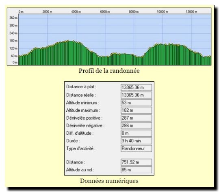Click the Dénivelée négative 286 m field
The height and width of the screenshot is (192, 219).
click(x=136, y=126)
